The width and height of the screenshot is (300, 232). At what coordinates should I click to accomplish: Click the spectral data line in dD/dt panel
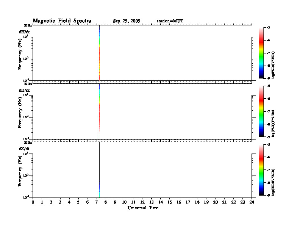99,111
